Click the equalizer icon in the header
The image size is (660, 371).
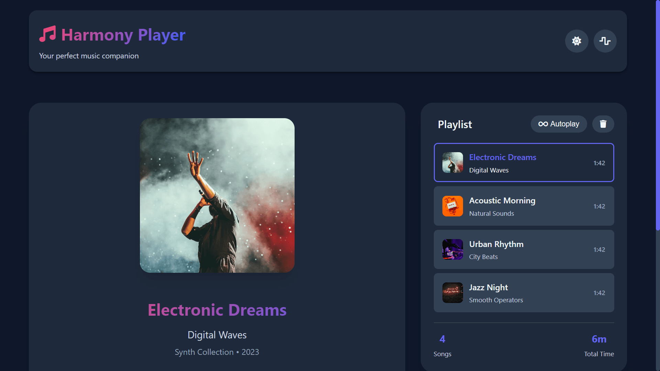coord(605,41)
